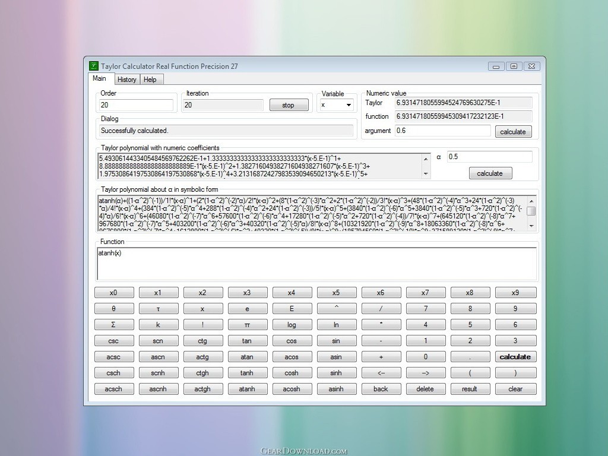This screenshot has height=456, width=608.
Task: Click the digit 0 key
Action: tap(426, 357)
